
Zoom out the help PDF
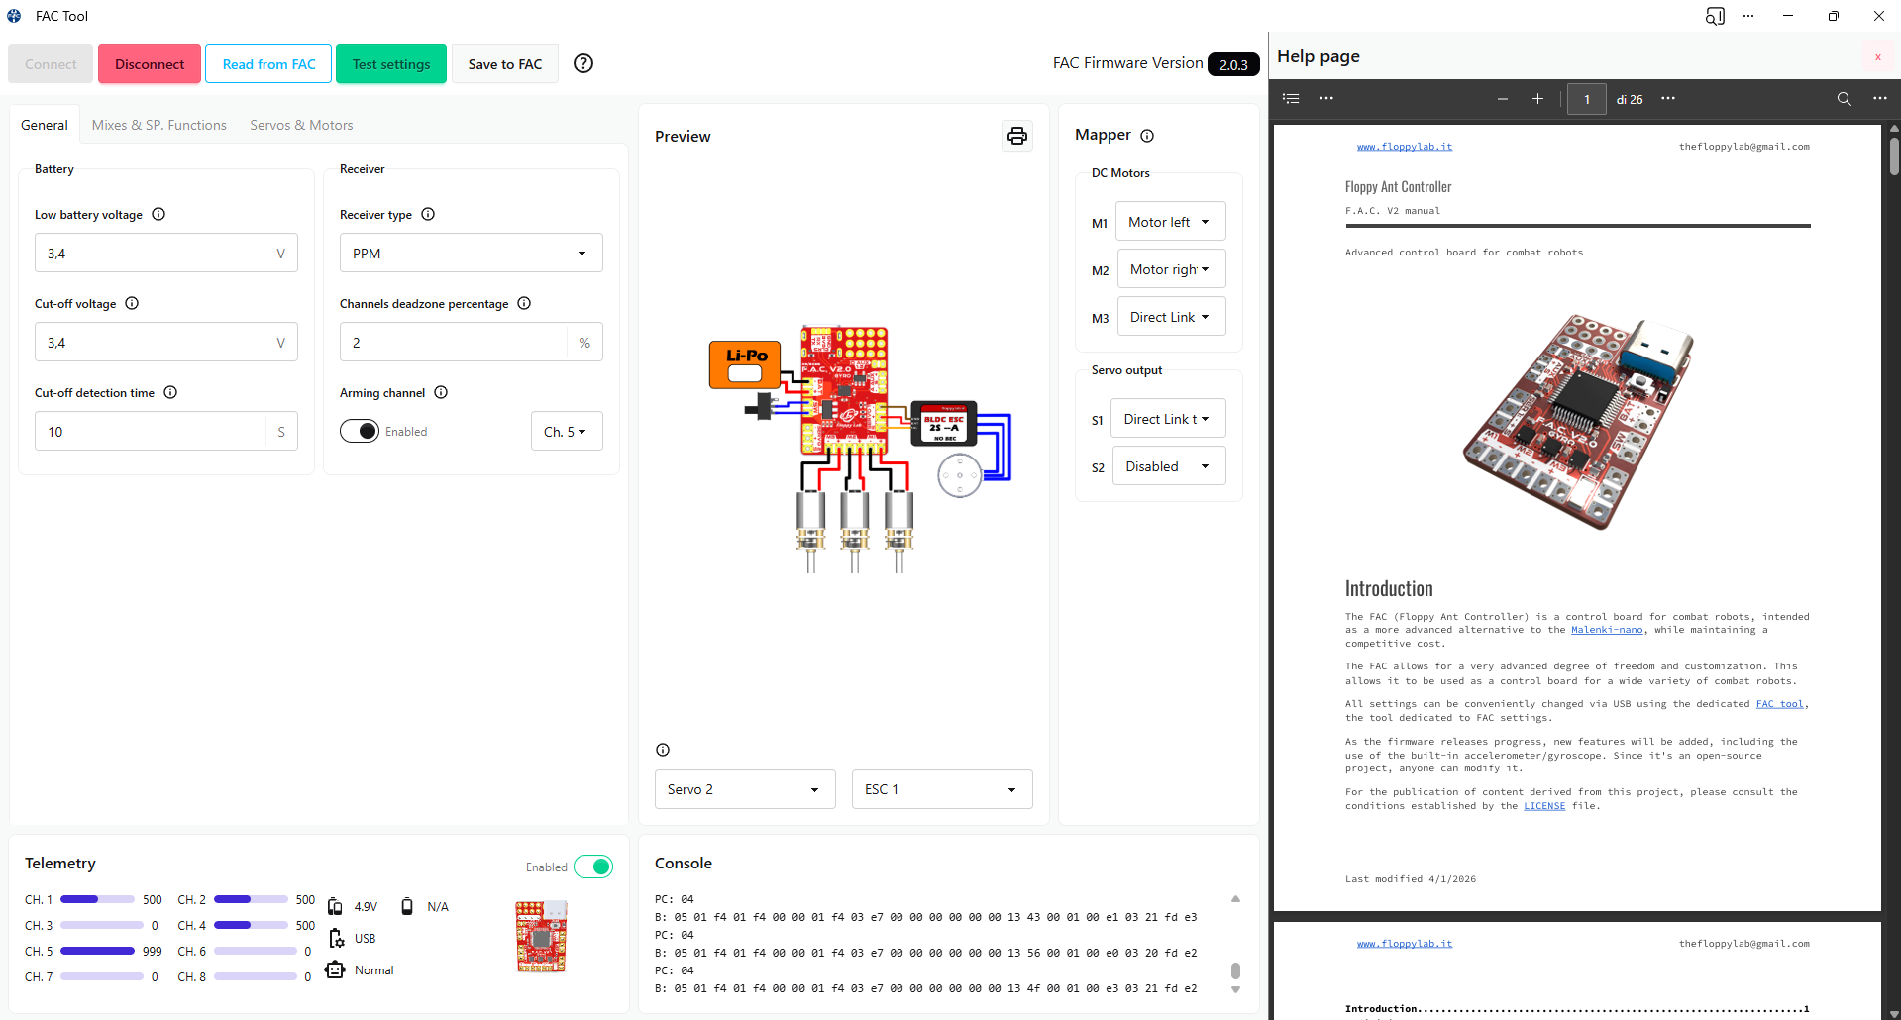coord(1502,99)
